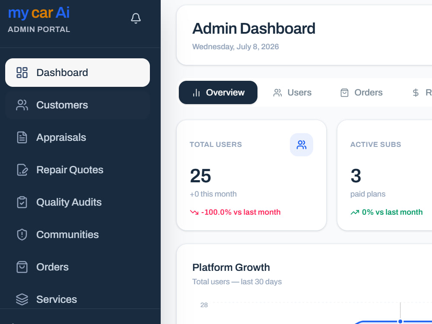The image size is (432, 324).
Task: Go to Communities in sidebar
Action: point(77,235)
